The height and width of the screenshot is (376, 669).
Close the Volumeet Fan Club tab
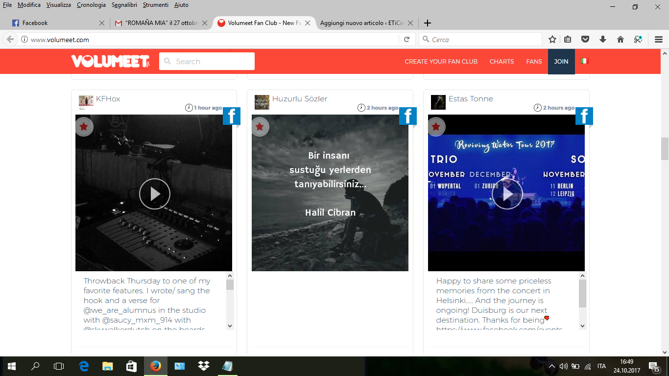(307, 23)
